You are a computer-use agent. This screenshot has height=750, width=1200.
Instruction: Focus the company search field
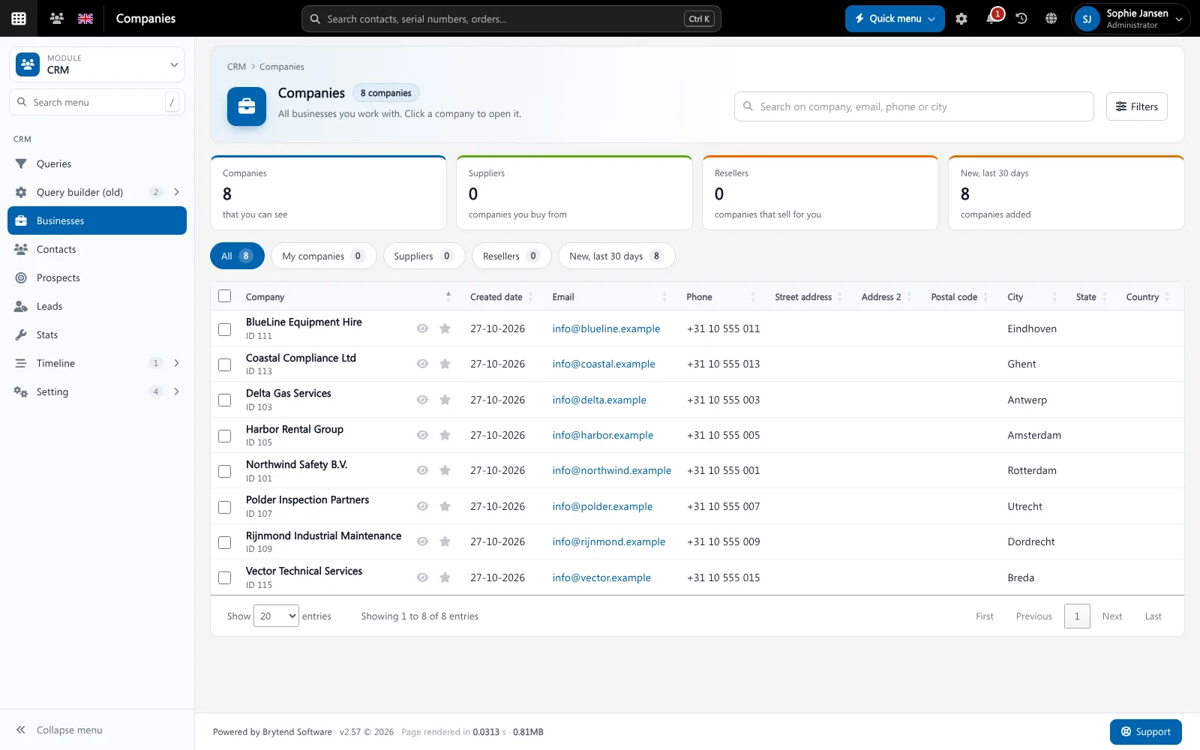[x=913, y=106]
